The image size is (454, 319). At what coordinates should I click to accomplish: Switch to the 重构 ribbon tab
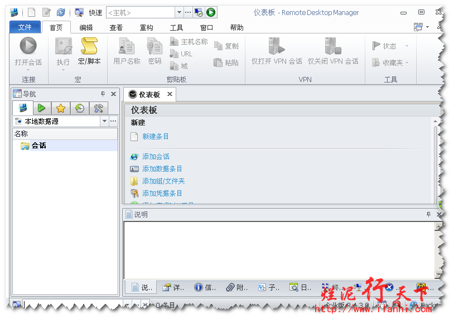click(146, 27)
